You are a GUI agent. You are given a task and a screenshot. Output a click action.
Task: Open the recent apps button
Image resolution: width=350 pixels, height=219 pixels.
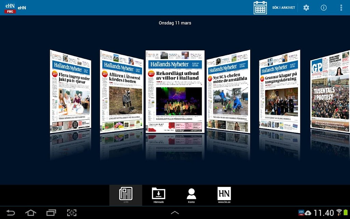(x=51, y=212)
